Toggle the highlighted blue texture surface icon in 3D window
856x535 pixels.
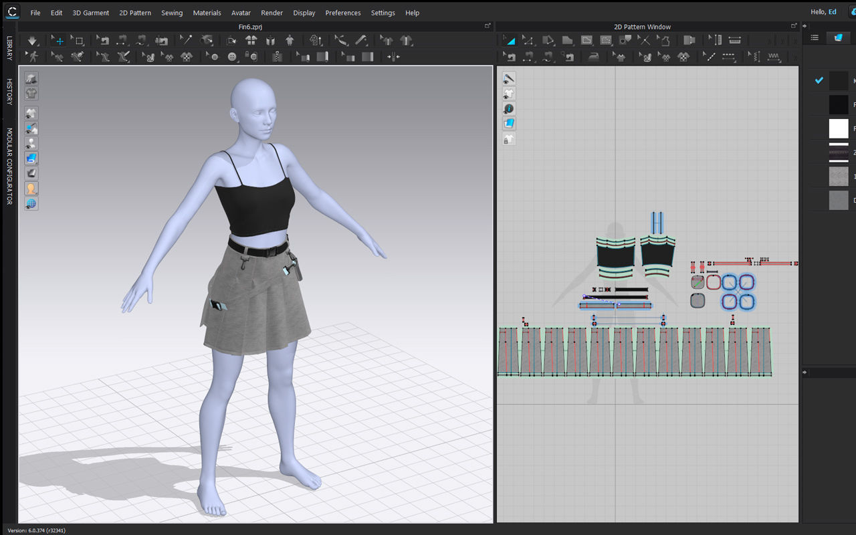[x=31, y=158]
